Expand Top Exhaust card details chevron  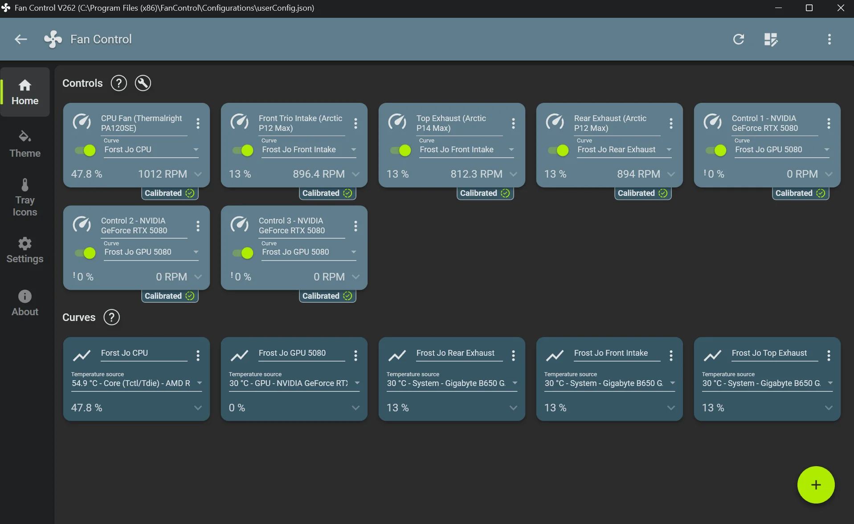coord(514,174)
